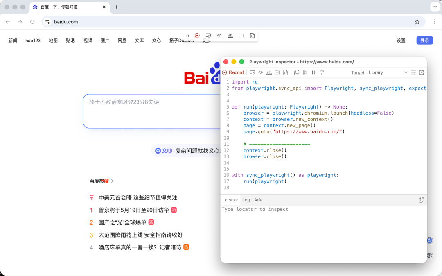Switch to the Locator tab
Viewport: 442px width, 276px height.
tap(230, 200)
